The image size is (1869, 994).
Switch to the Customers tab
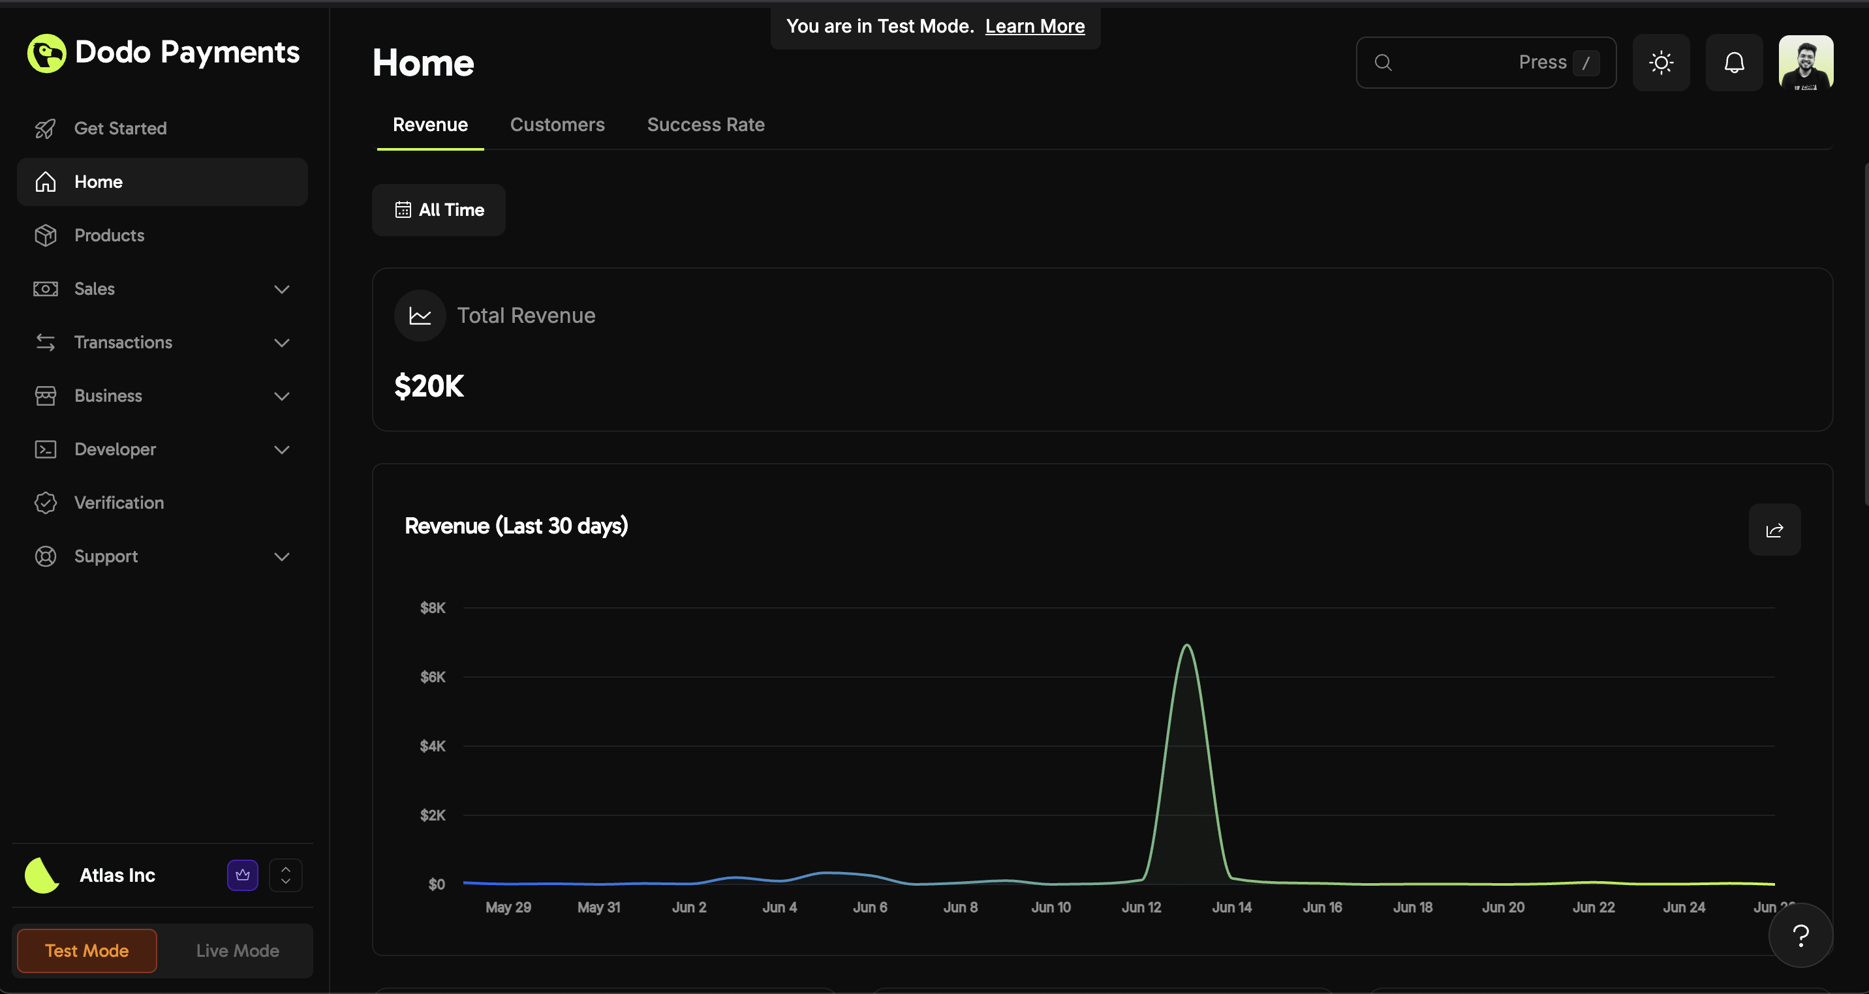click(557, 125)
